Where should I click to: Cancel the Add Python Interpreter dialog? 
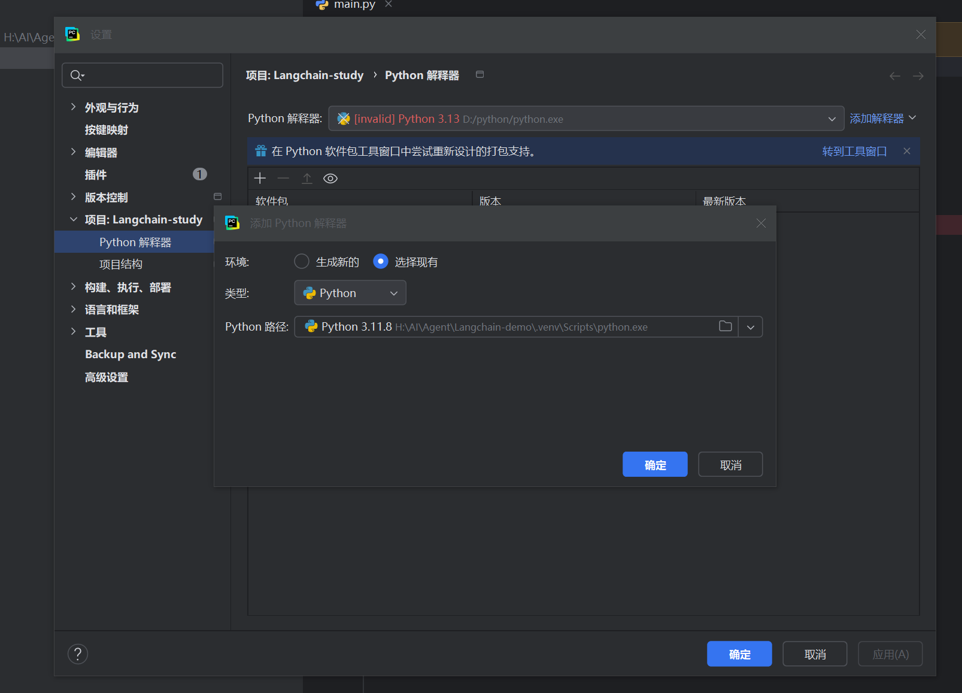click(730, 464)
